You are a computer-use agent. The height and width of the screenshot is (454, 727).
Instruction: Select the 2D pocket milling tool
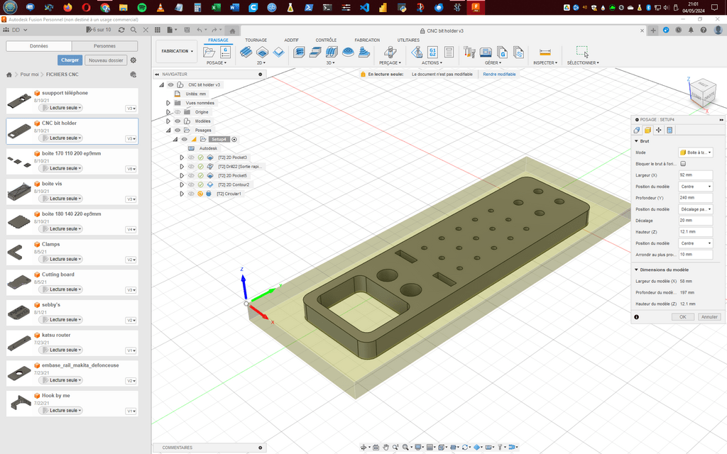pyautogui.click(x=262, y=52)
